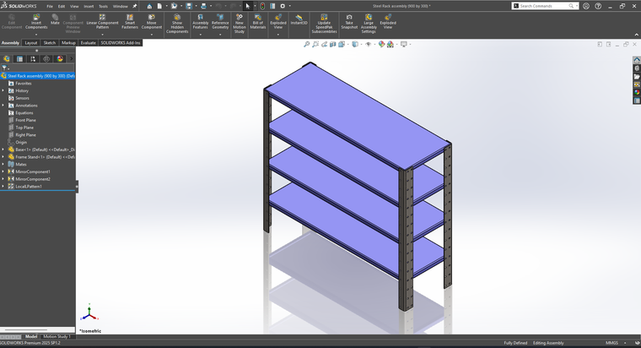This screenshot has width=641, height=348.
Task: Open the DisplayManager appearance tab icon
Action: (x=60, y=58)
